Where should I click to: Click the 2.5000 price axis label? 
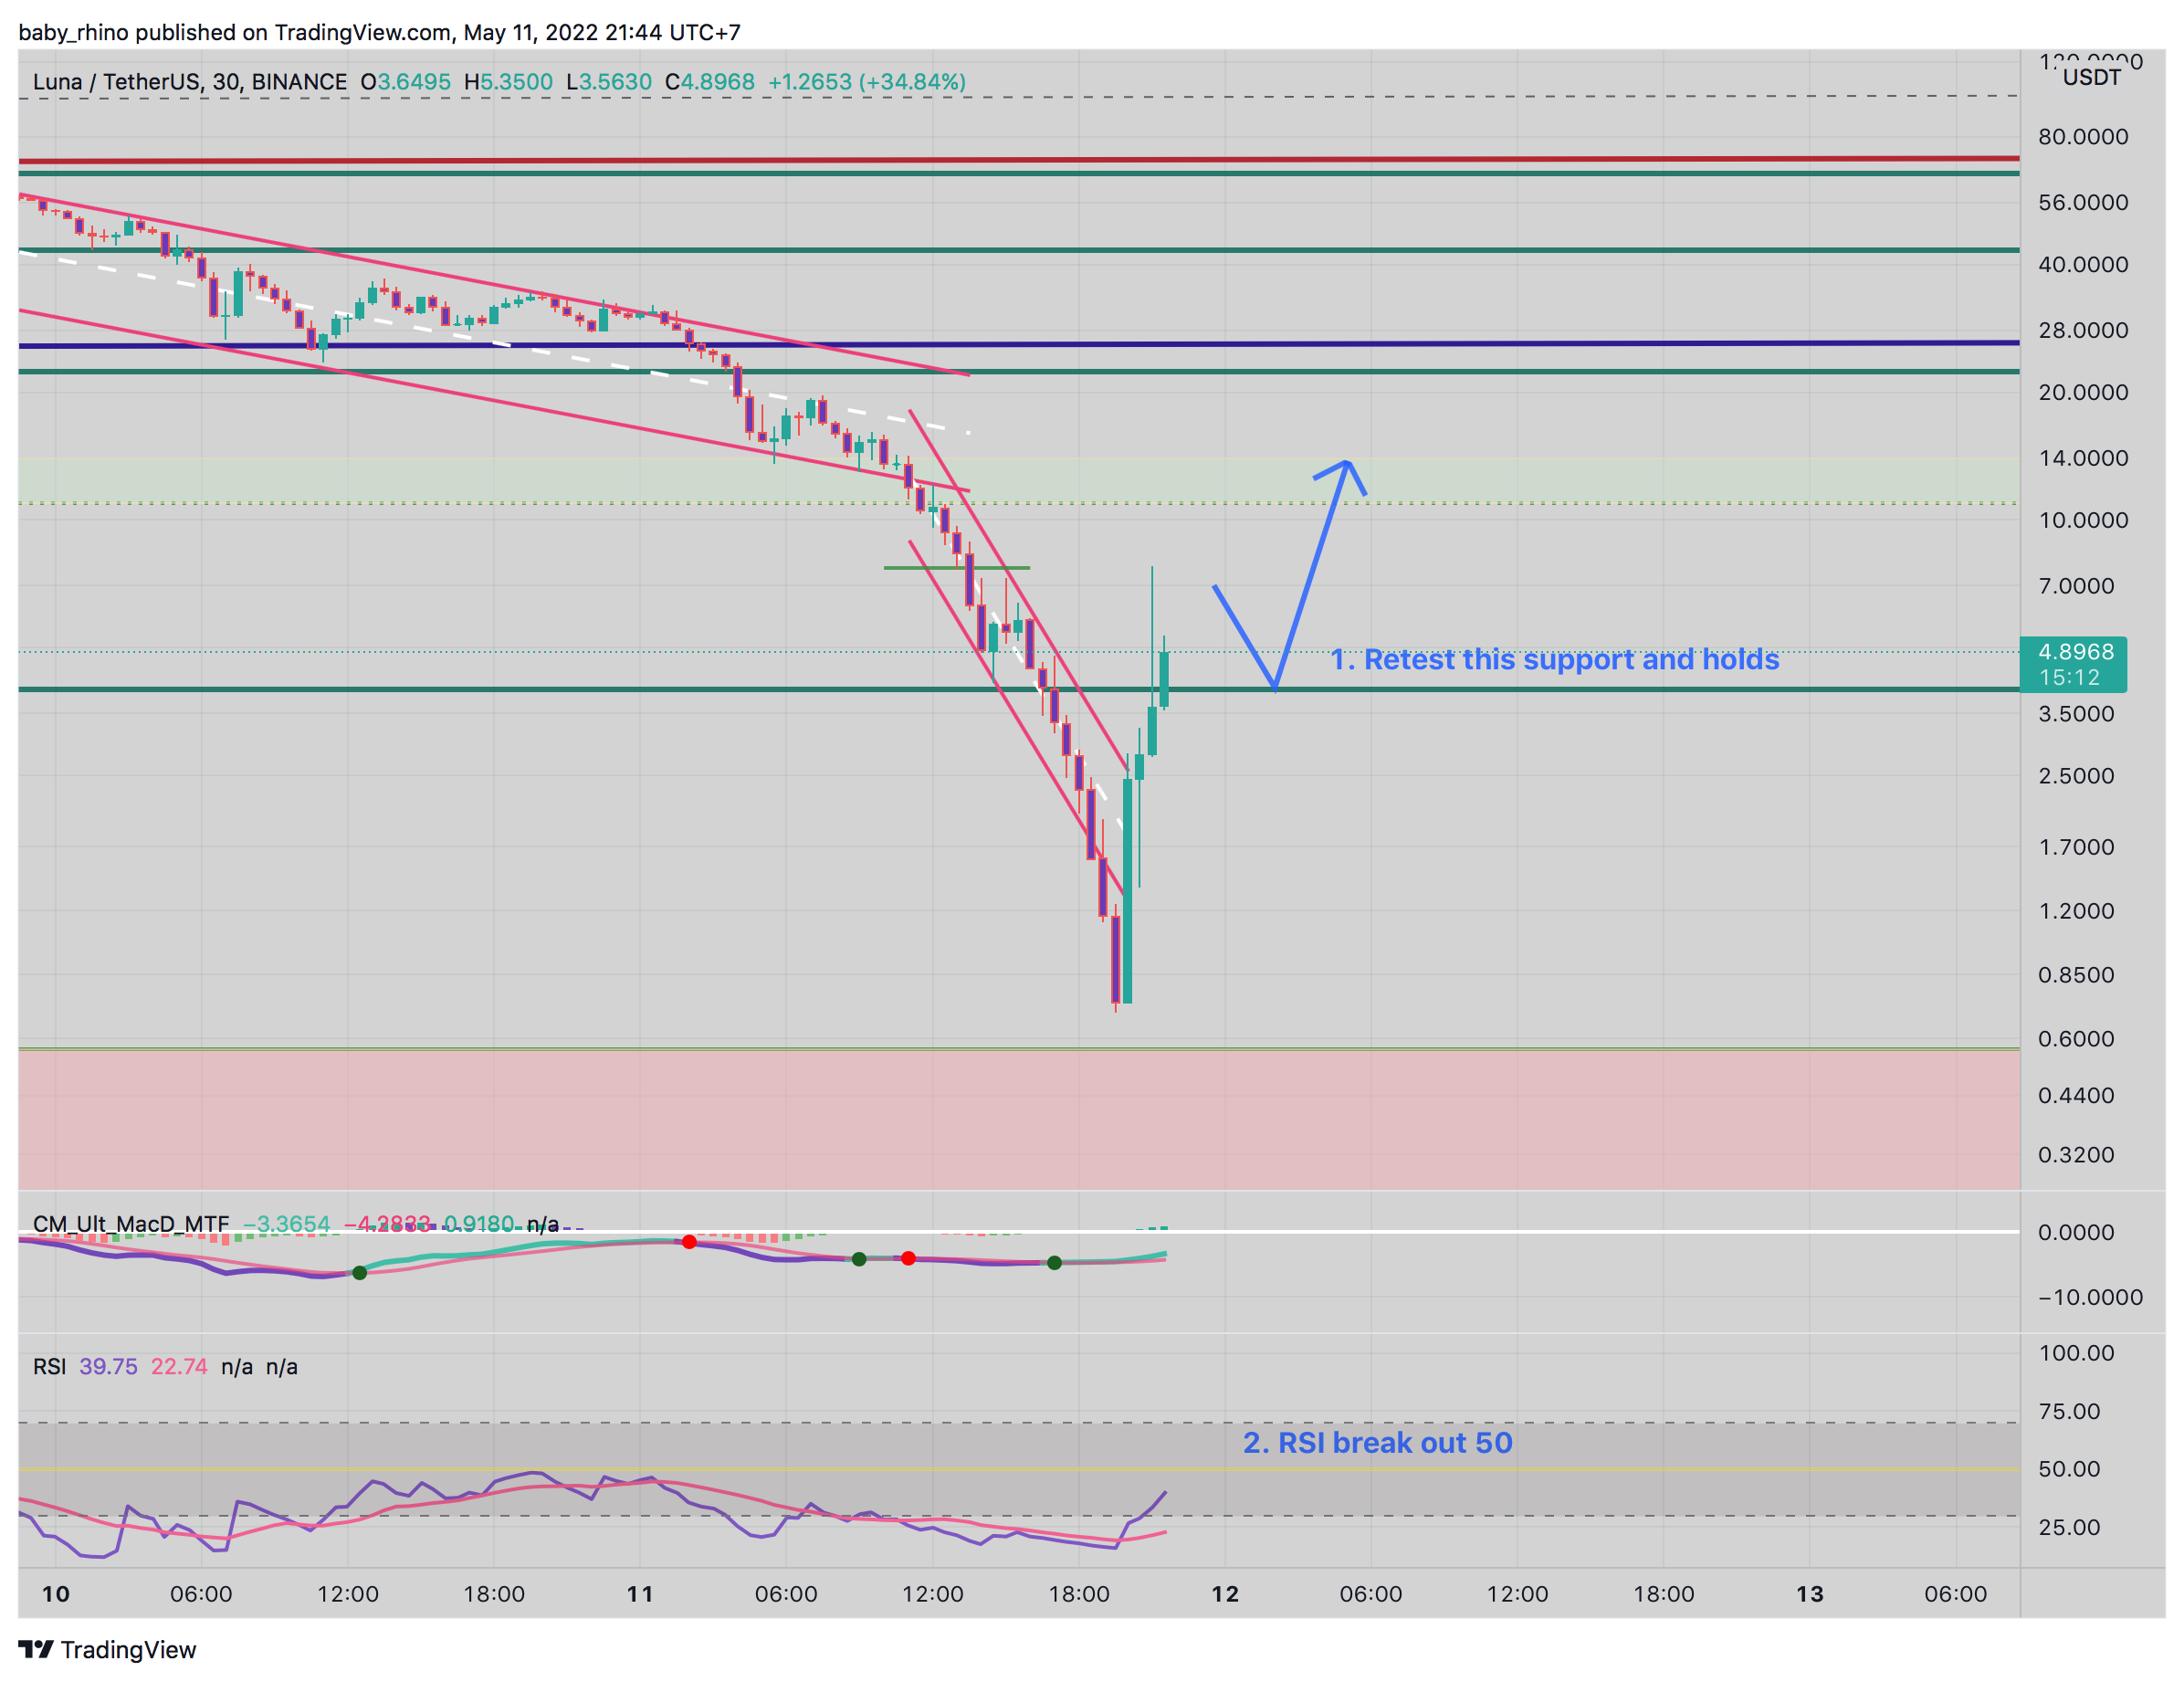tap(2076, 776)
